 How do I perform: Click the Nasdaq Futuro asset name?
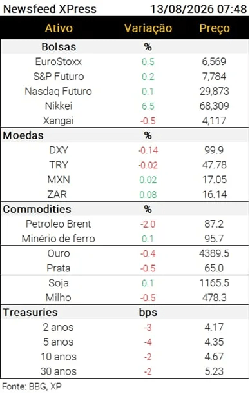pos(58,91)
